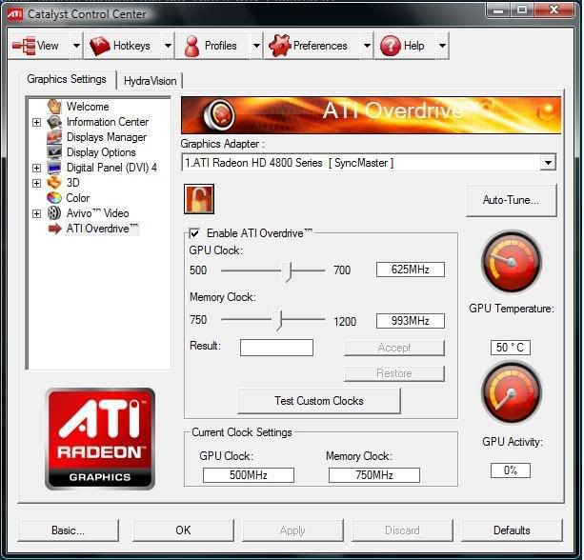584x560 pixels.
Task: Expand the Avivo Video tree node
Action: (x=37, y=213)
